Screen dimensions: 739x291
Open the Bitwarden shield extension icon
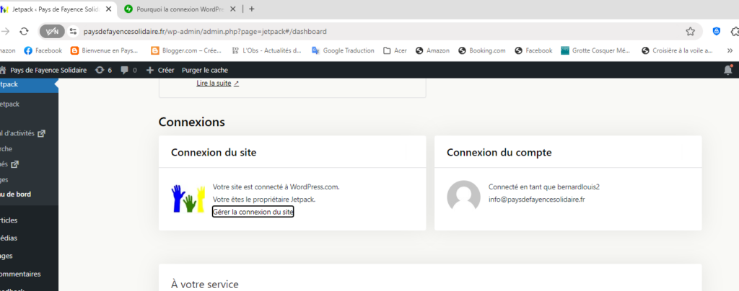point(715,32)
